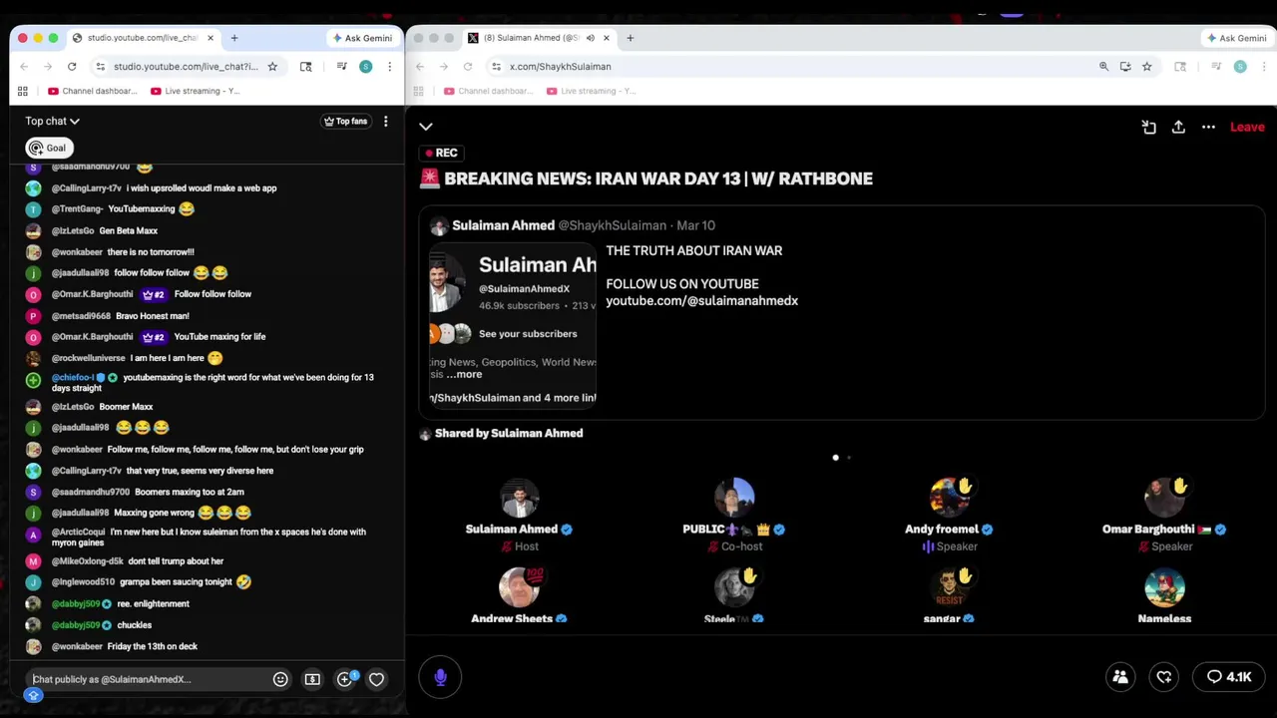The width and height of the screenshot is (1277, 718).
Task: Open the Space participants people icon
Action: (1120, 677)
